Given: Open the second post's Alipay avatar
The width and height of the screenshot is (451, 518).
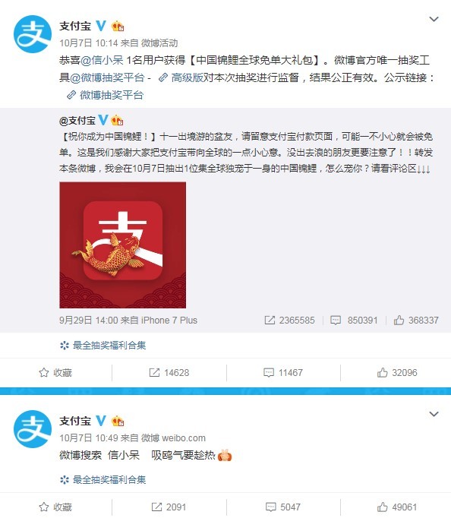Looking at the screenshot, I should (x=33, y=429).
